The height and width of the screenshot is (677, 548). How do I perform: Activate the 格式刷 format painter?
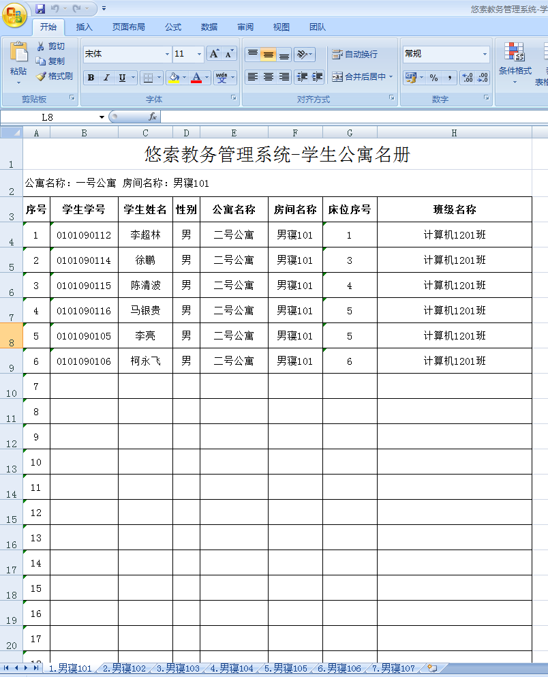55,76
